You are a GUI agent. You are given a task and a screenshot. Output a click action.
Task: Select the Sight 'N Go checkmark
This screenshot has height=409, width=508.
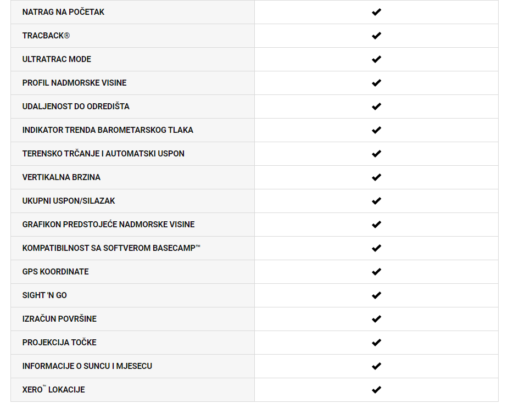[376, 295]
